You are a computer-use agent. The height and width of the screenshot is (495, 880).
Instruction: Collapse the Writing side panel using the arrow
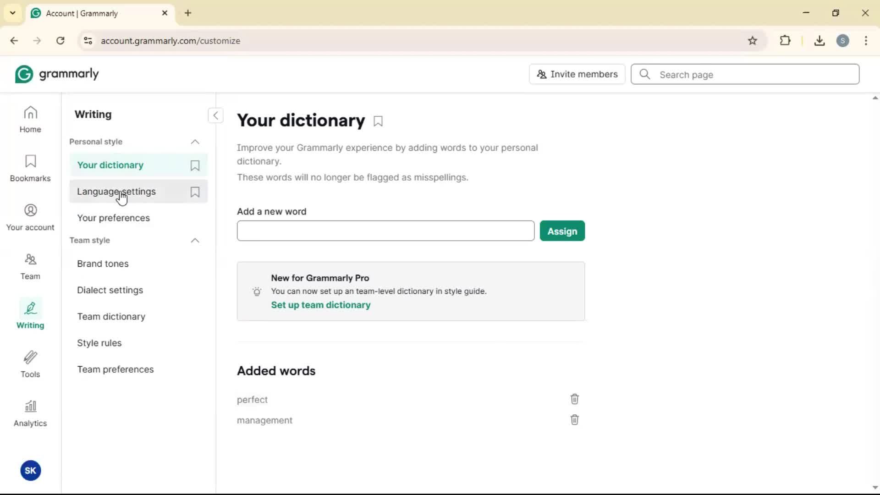coord(215,115)
